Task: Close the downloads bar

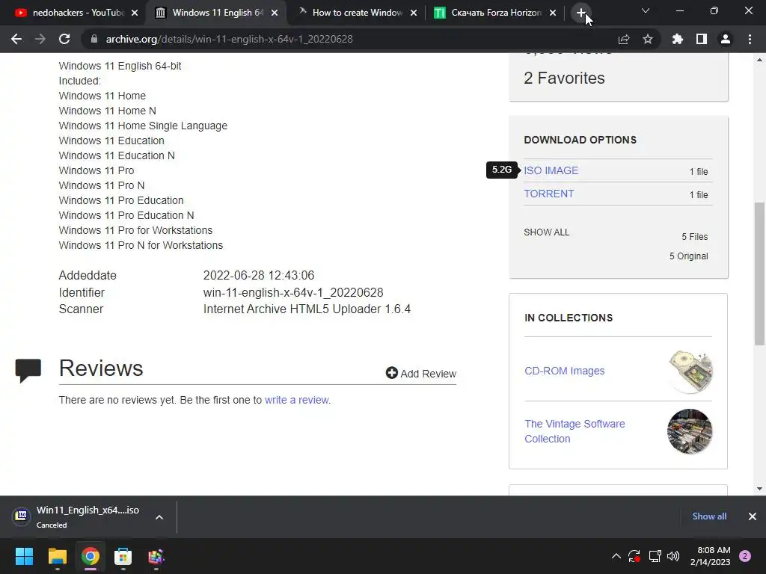Action: point(753,516)
